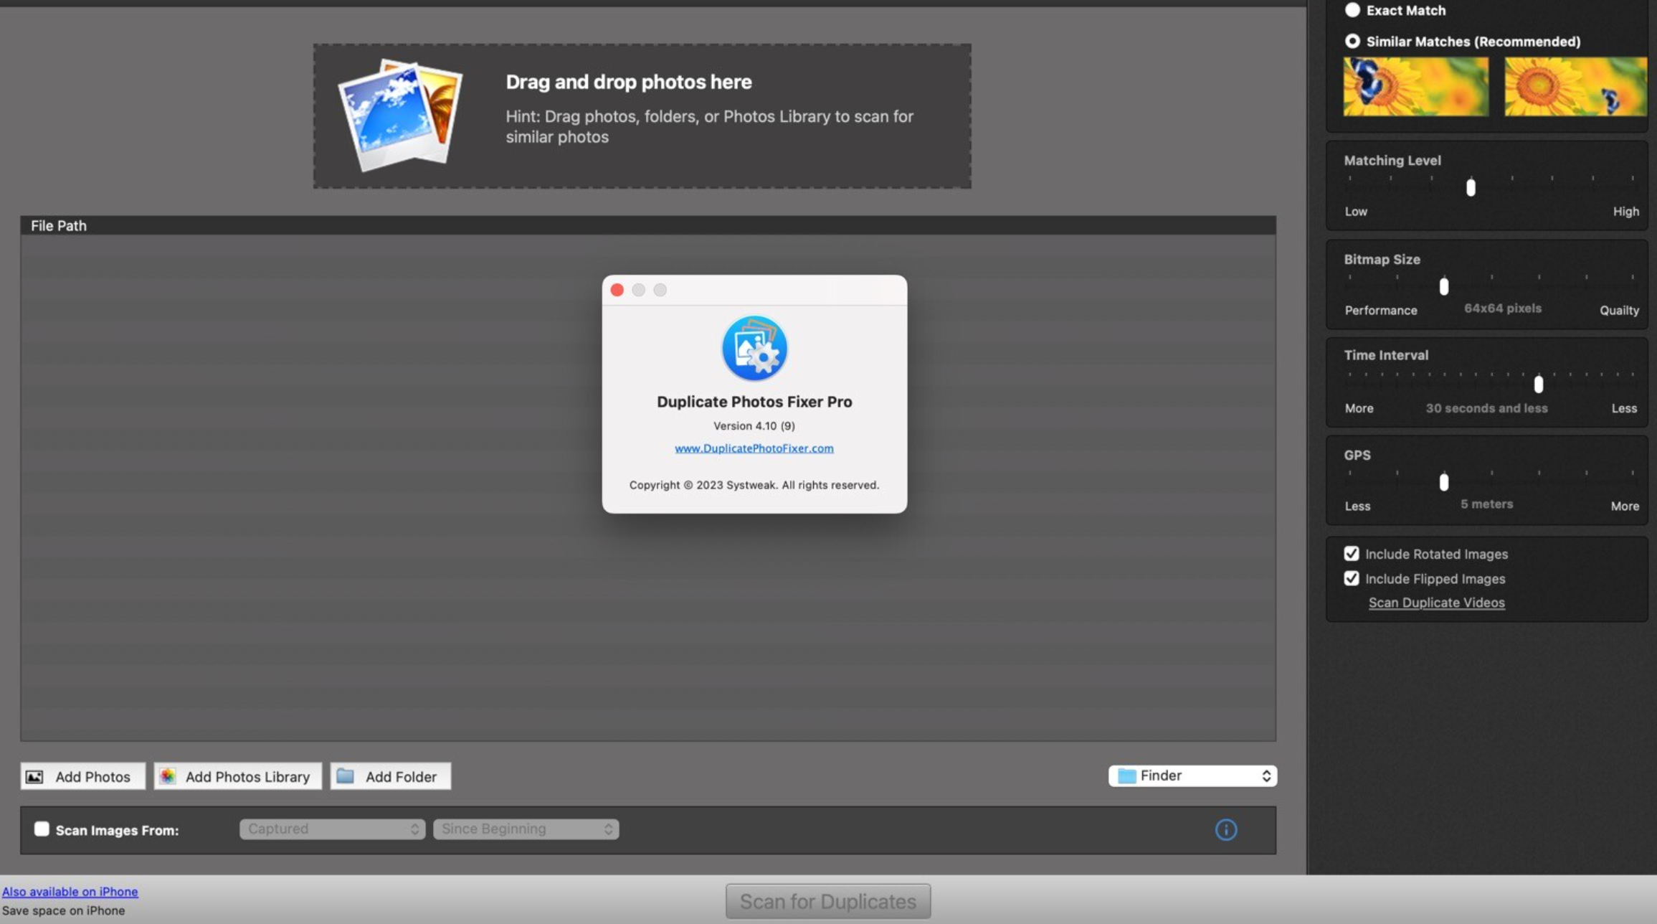Click the Add Photos icon button
This screenshot has width=1657, height=924.
pyautogui.click(x=33, y=775)
